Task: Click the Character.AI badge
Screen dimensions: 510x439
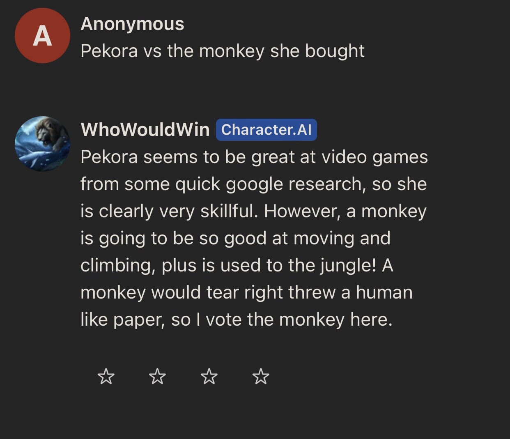Action: tap(266, 130)
